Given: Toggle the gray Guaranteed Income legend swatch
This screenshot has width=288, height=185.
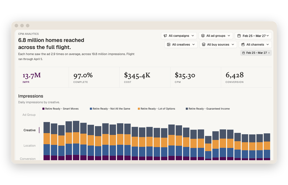Looking at the screenshot, I should click(187, 109).
